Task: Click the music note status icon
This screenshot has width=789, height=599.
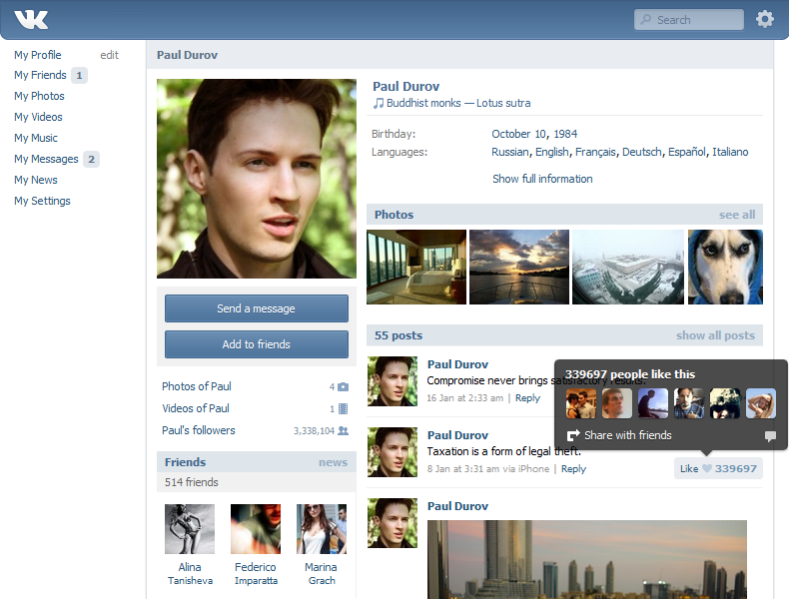Action: [378, 103]
